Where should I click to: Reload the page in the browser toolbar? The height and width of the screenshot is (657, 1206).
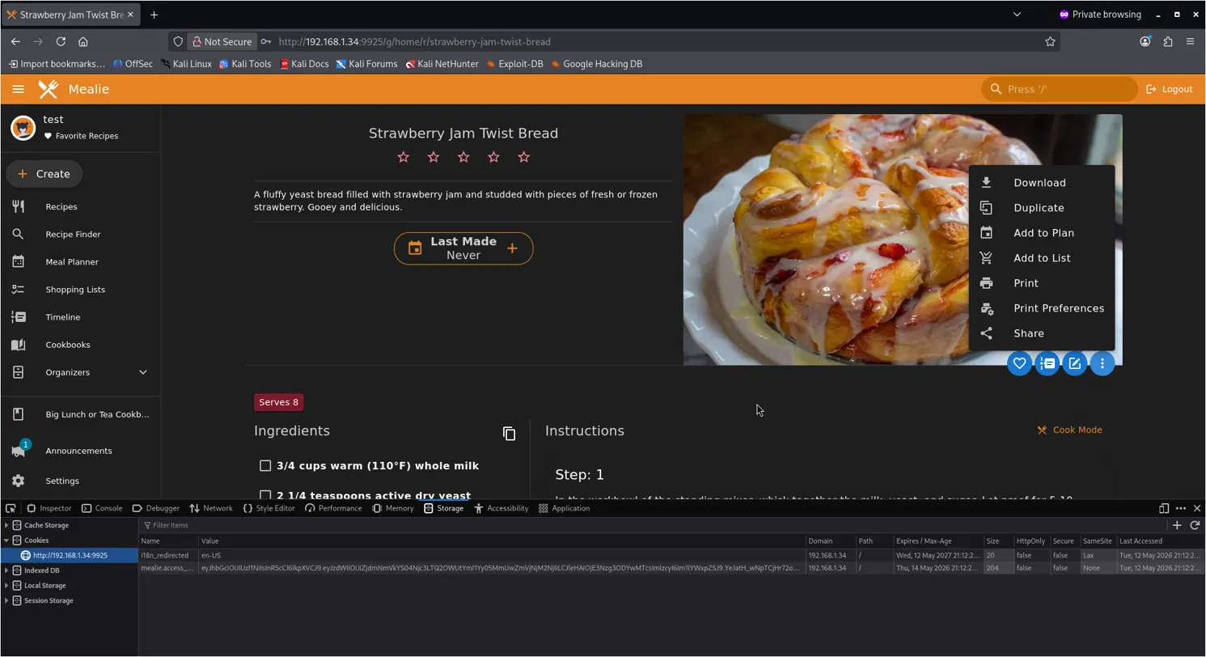point(61,41)
